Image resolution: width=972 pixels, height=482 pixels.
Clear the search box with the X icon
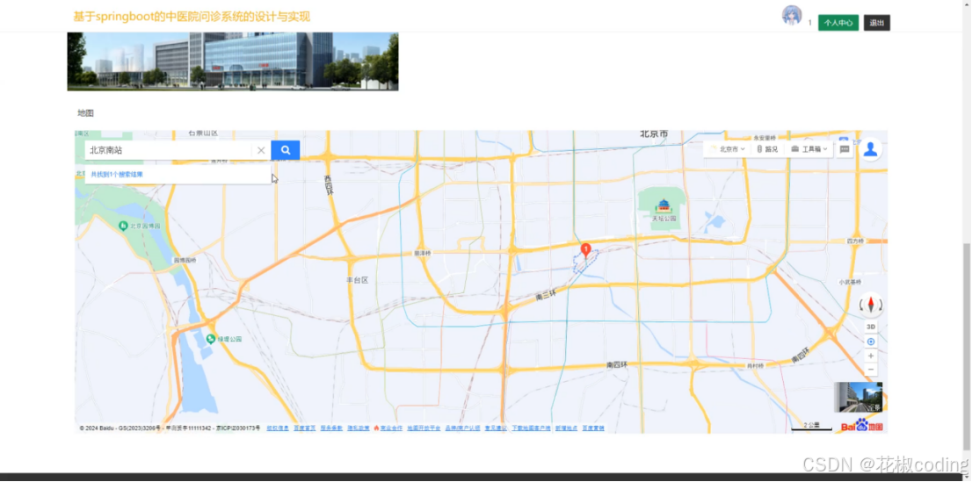pyautogui.click(x=261, y=150)
